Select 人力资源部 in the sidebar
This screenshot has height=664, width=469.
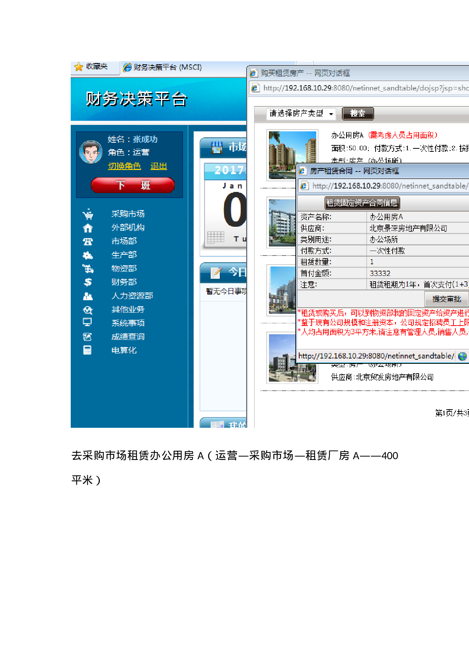click(x=132, y=296)
